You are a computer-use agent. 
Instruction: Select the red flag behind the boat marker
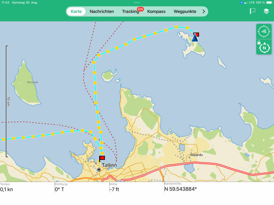pyautogui.click(x=197, y=34)
